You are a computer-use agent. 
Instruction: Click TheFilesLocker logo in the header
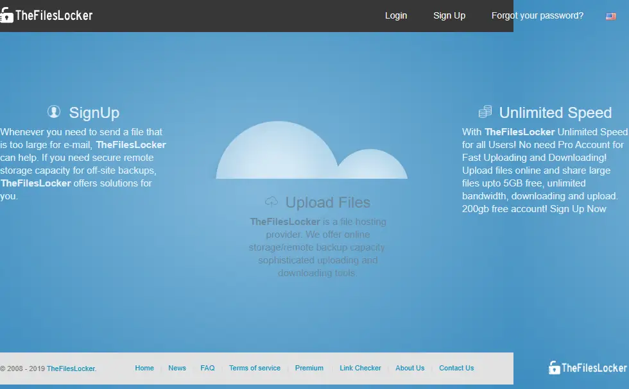[x=46, y=15]
